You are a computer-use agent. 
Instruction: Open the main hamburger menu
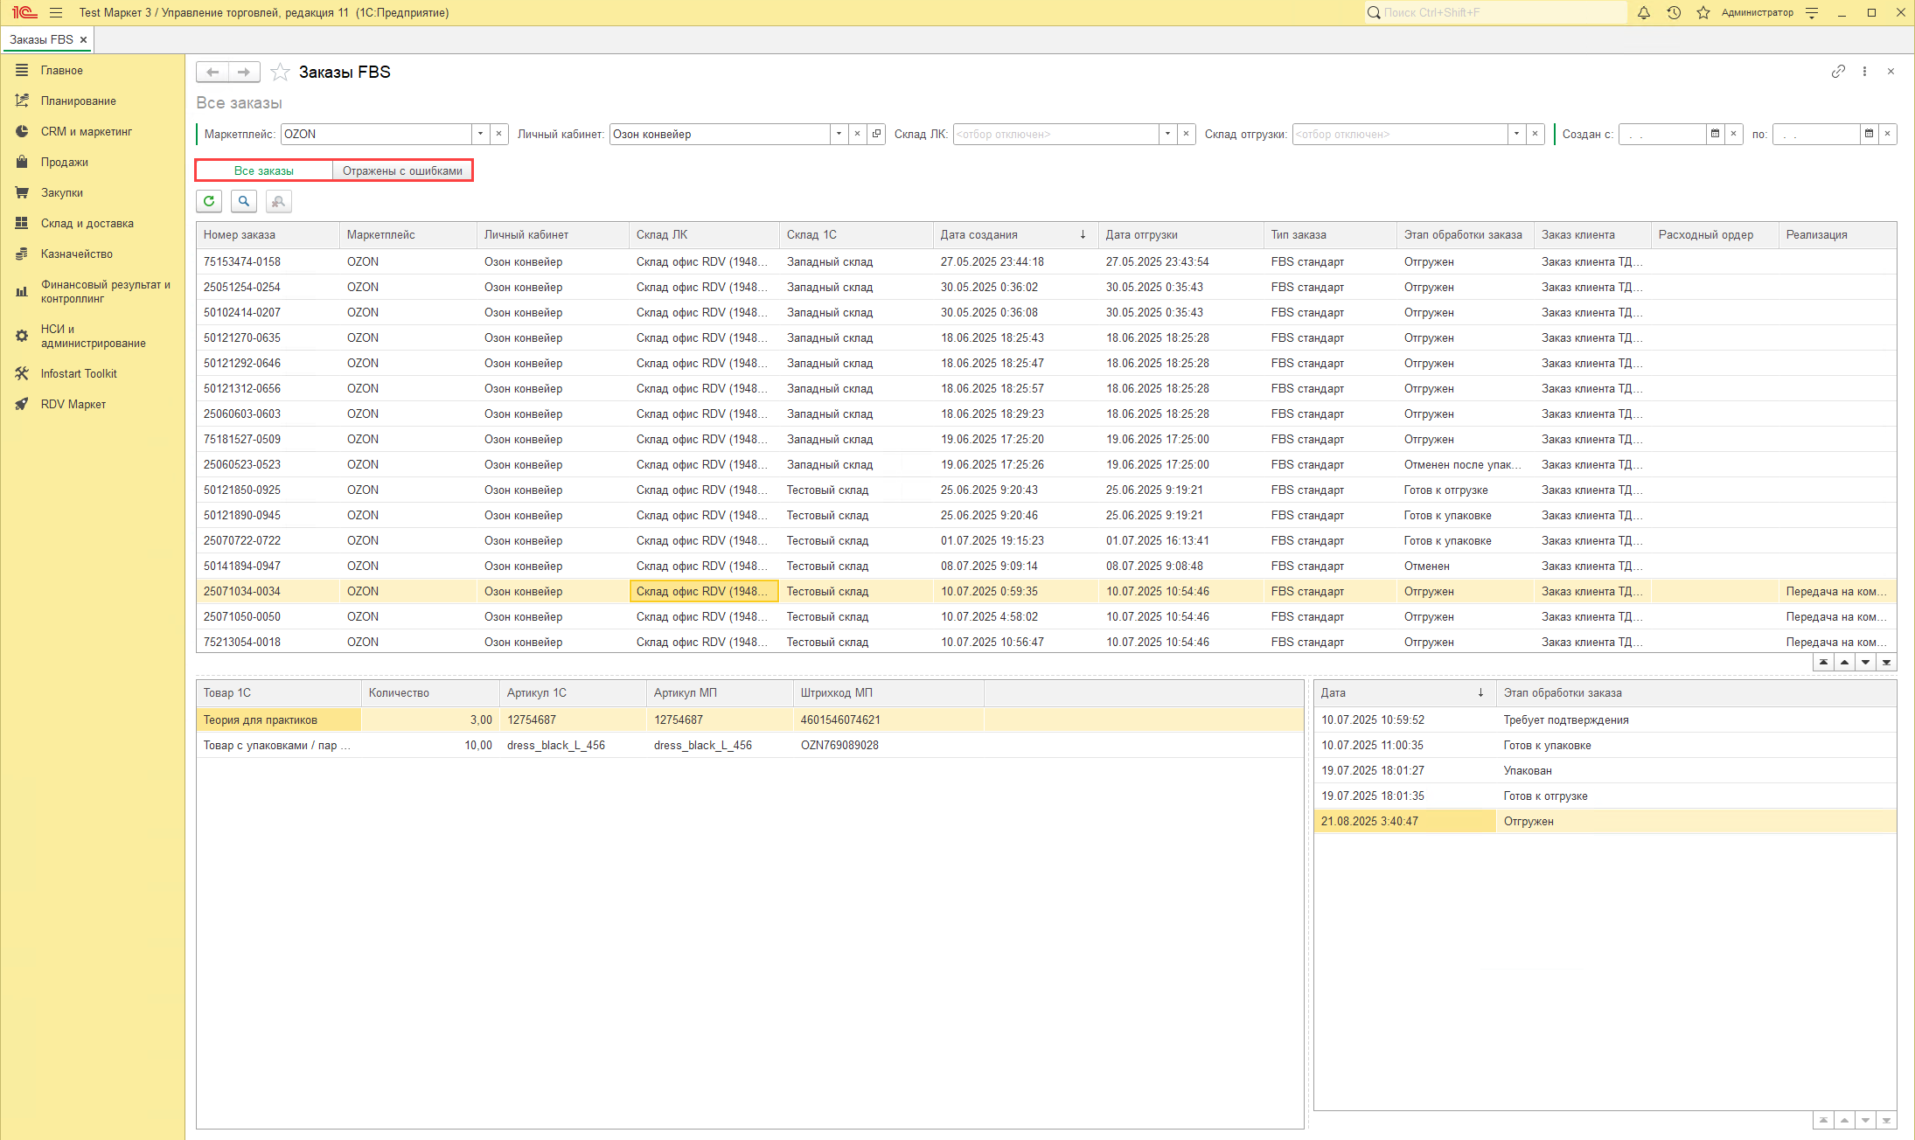(x=56, y=12)
